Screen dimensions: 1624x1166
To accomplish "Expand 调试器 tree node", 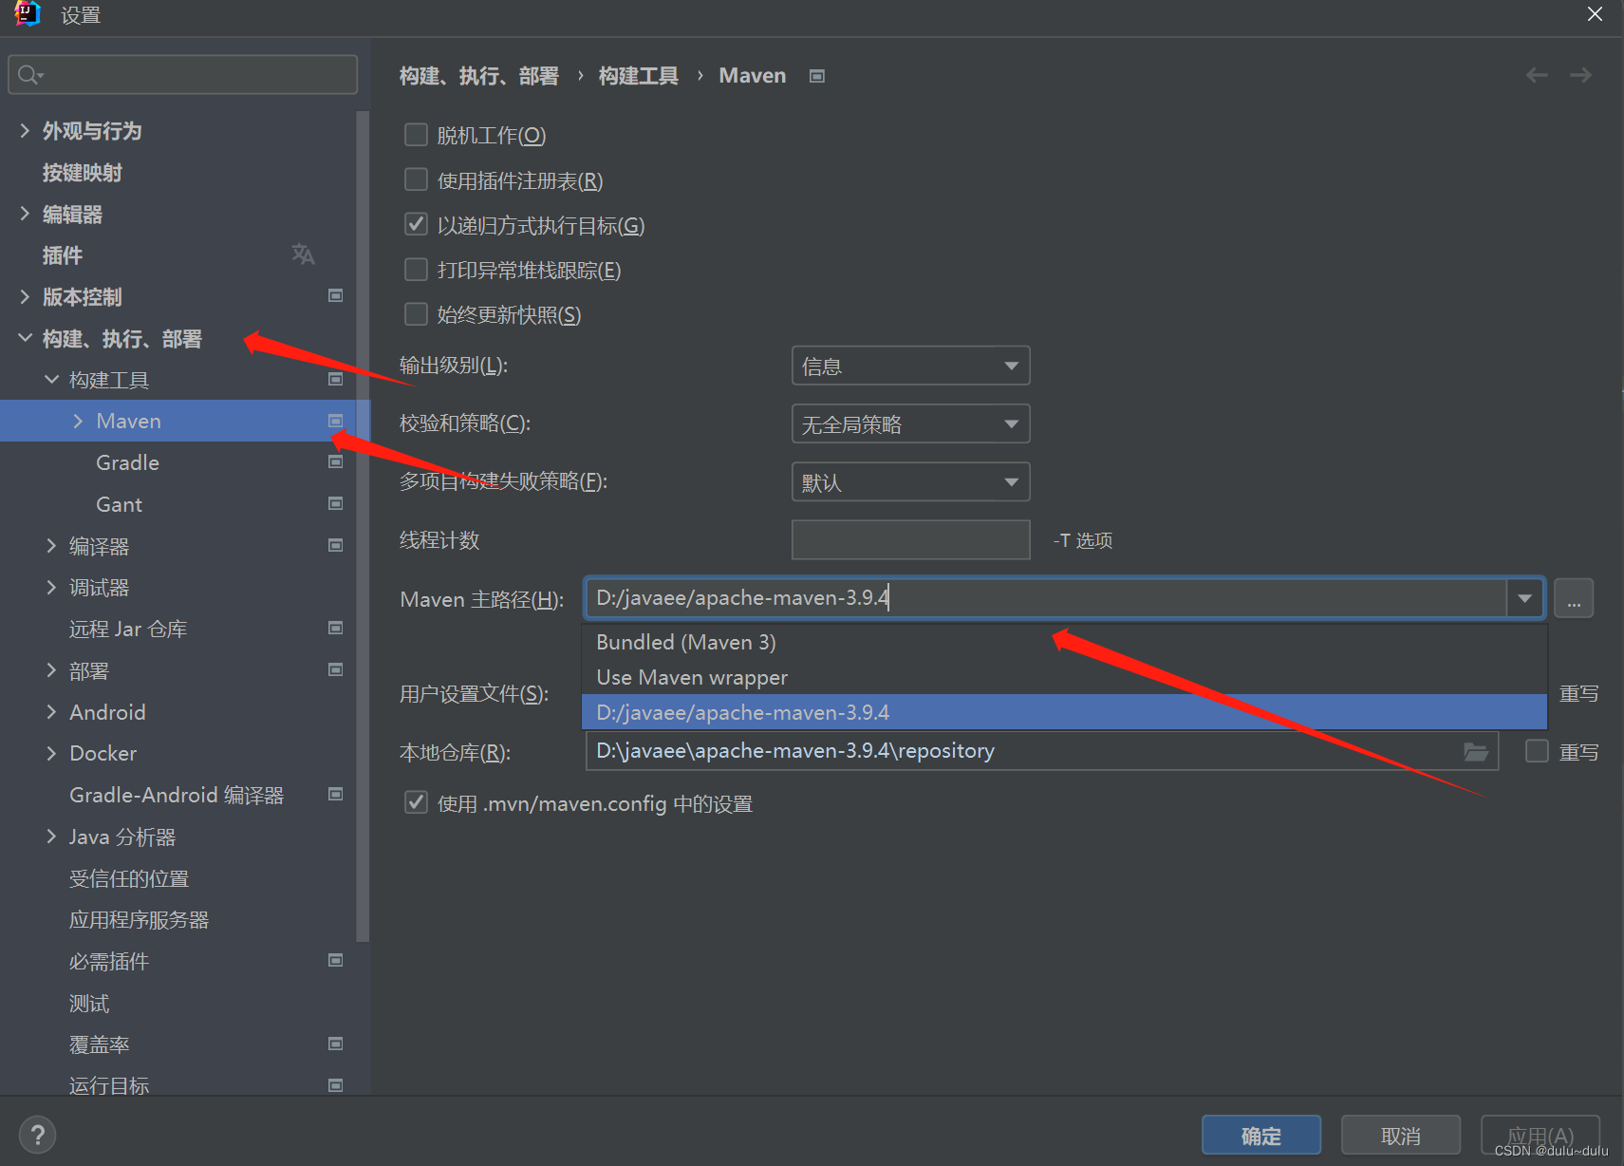I will click(51, 588).
